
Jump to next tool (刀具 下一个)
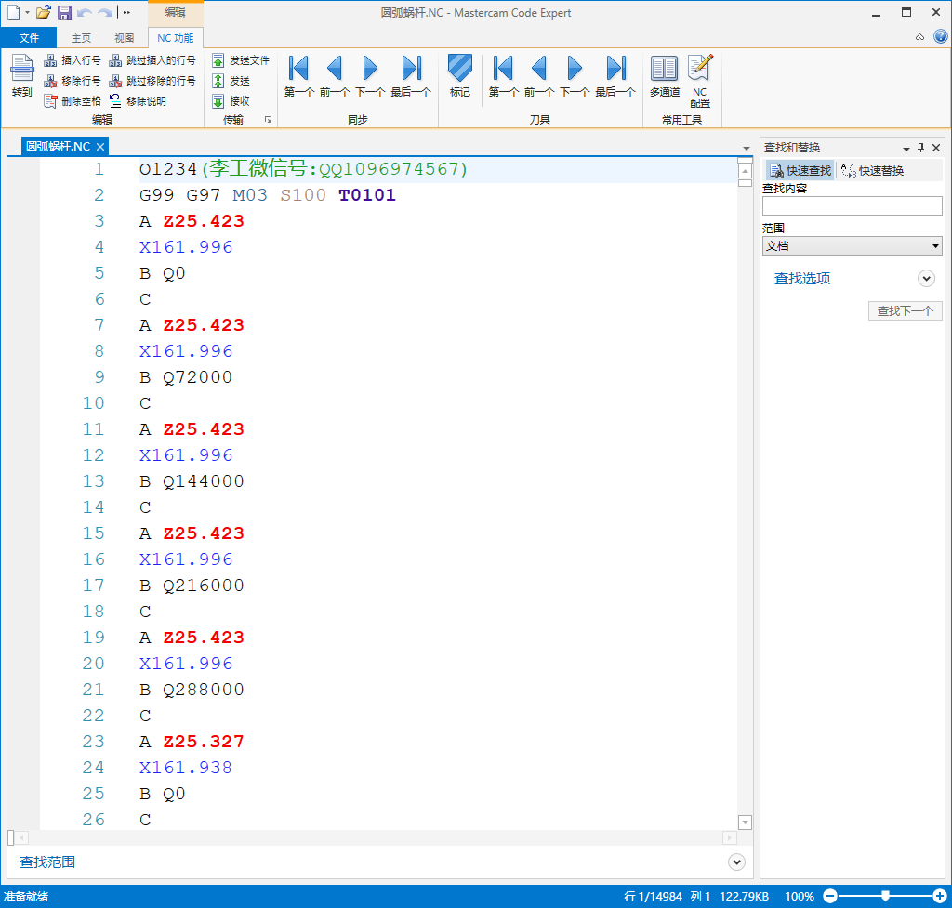[575, 76]
